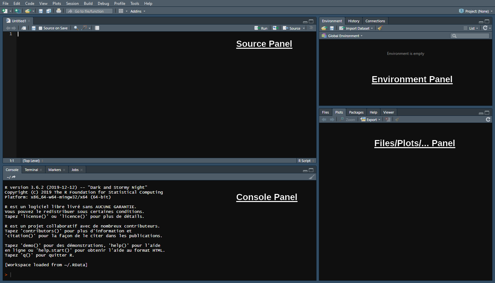
Task: Click the Run button
Action: click(x=261, y=28)
